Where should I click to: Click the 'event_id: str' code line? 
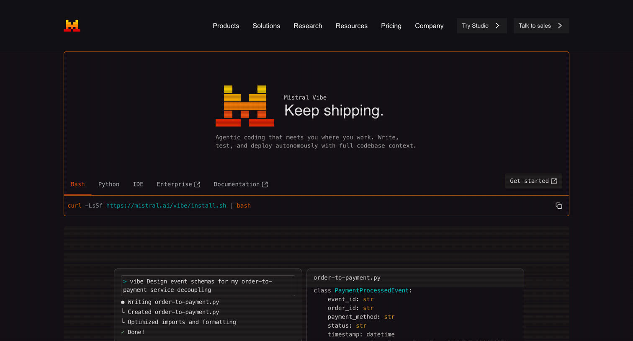tap(350, 299)
